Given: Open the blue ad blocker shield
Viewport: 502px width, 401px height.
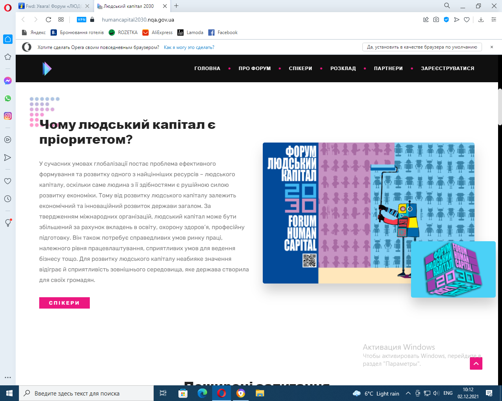Looking at the screenshot, I should tap(446, 20).
